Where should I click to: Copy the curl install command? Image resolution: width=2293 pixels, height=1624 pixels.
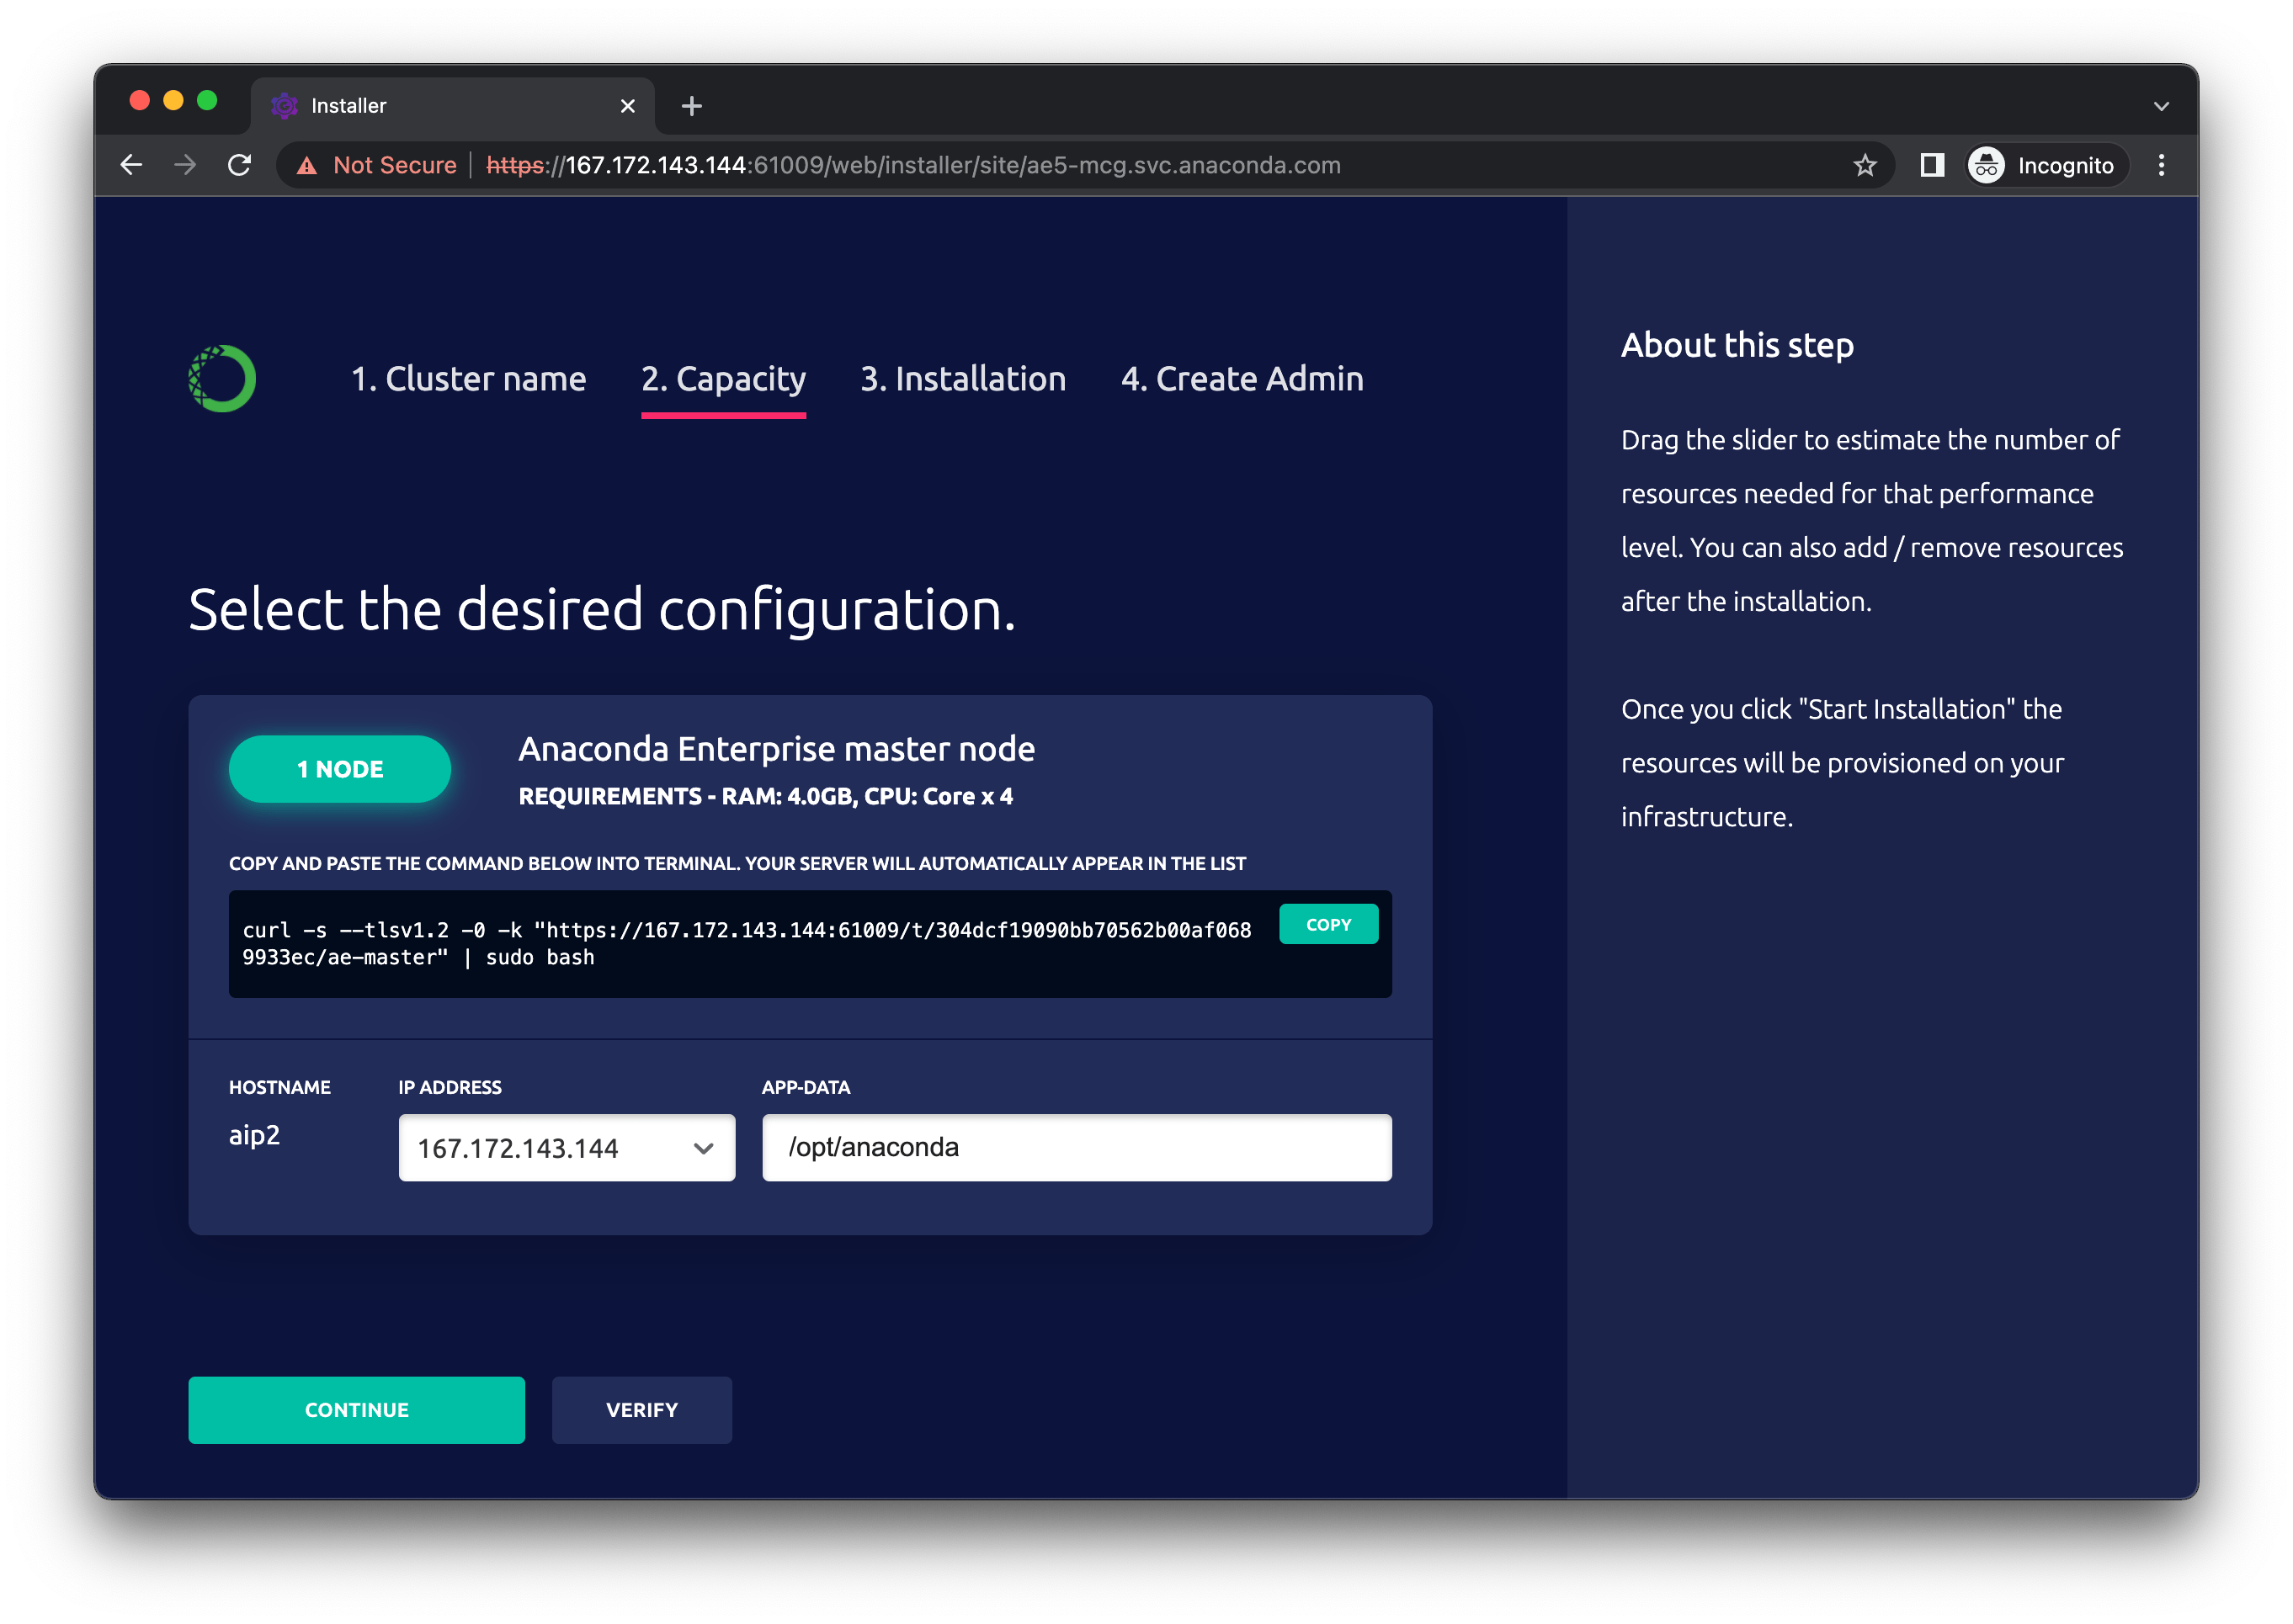[x=1327, y=925]
